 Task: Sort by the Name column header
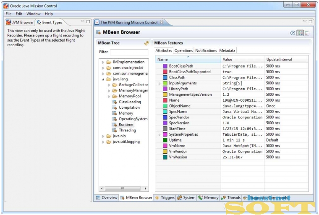click(x=188, y=60)
